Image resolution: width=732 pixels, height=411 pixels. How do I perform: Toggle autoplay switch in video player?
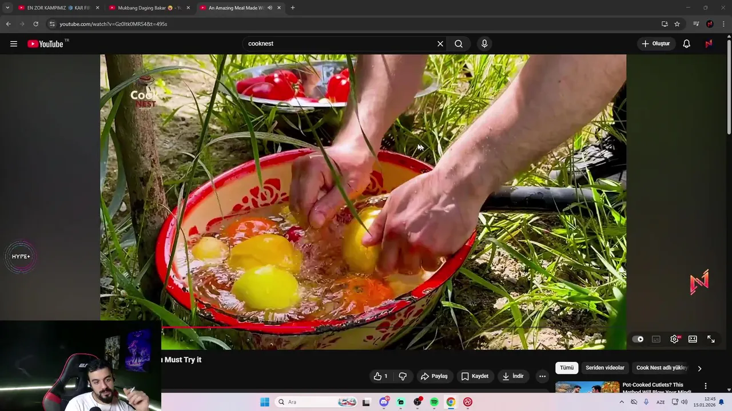click(x=638, y=339)
